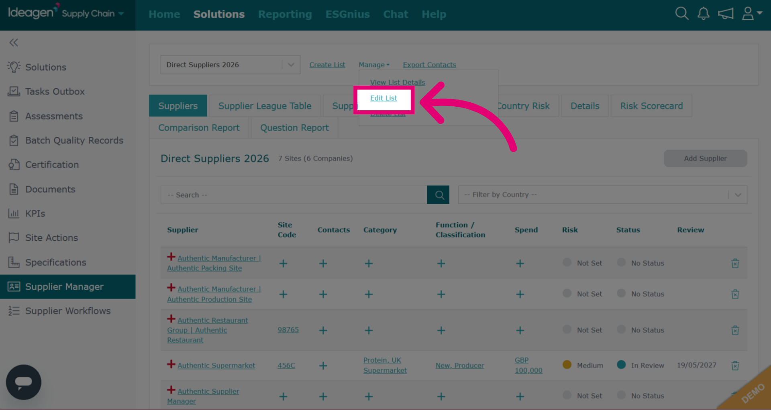Click the Export Contacts link
Image resolution: width=771 pixels, height=410 pixels.
[x=429, y=65]
